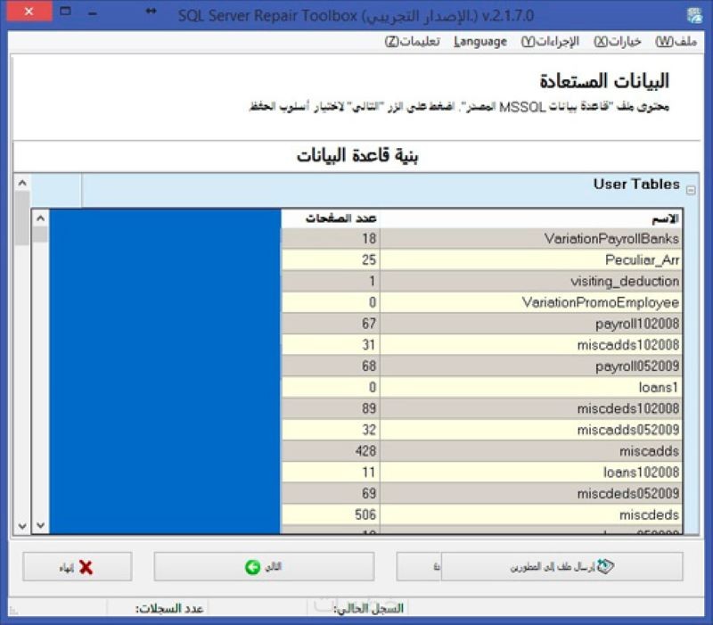Open the الإجراءات (Y) menu

(x=550, y=41)
